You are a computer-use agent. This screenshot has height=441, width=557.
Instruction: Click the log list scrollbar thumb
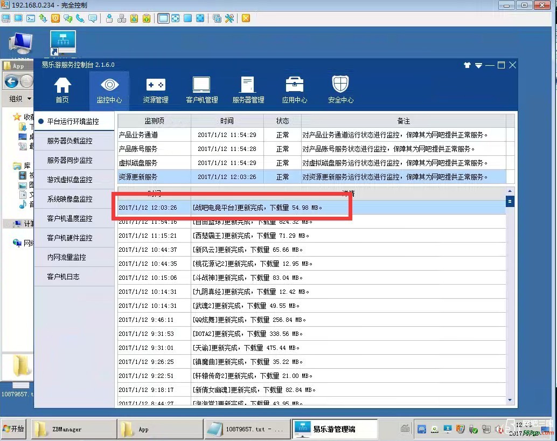click(x=510, y=202)
